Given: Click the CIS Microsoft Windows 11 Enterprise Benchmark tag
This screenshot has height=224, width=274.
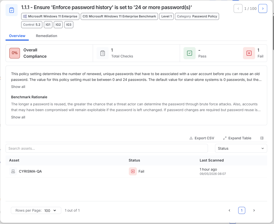Looking at the screenshot, I should click(x=119, y=16).
